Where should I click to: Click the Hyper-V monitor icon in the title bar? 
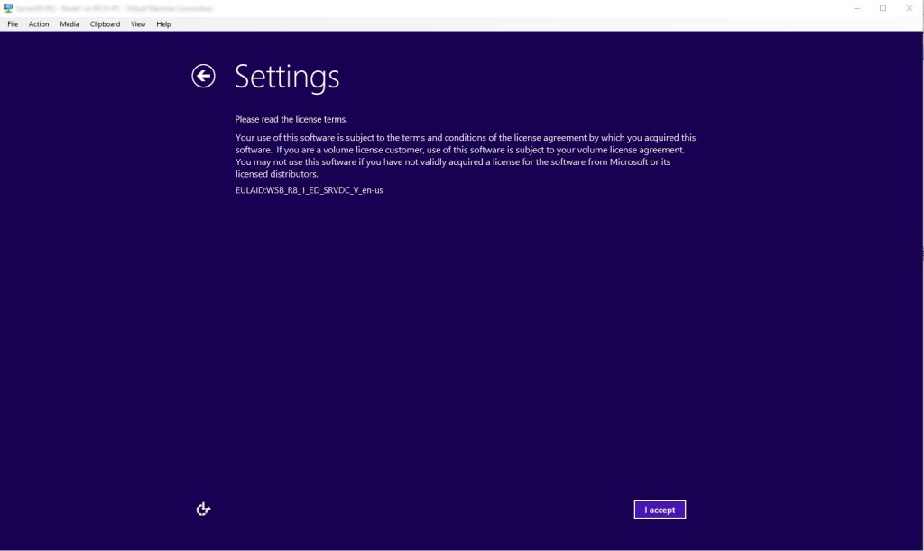click(9, 7)
